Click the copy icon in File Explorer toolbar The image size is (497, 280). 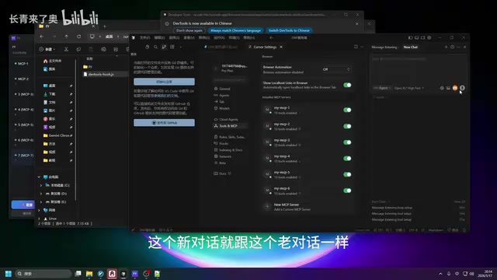(78, 49)
